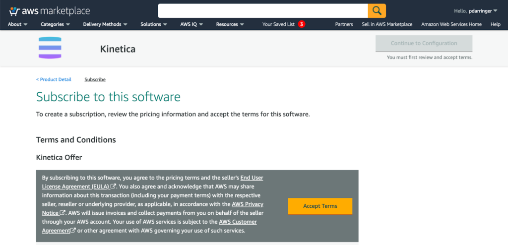Open the AWS Customer Agreement link

237,222
